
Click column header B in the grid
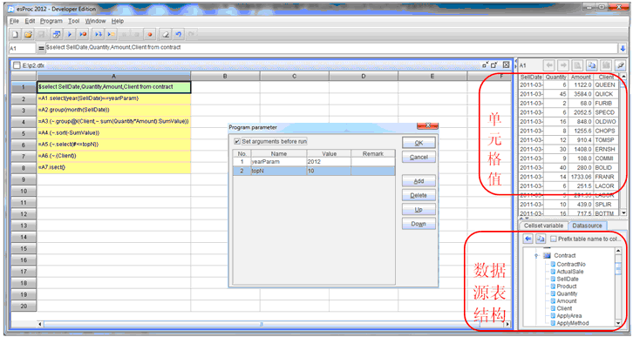pos(225,76)
